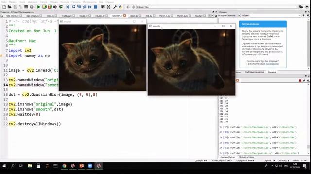This screenshot has height=174, width=311.
Task: Open the notification center icon
Action: [305, 166]
